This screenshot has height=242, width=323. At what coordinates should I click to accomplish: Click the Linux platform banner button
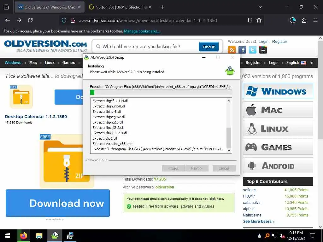point(278,129)
